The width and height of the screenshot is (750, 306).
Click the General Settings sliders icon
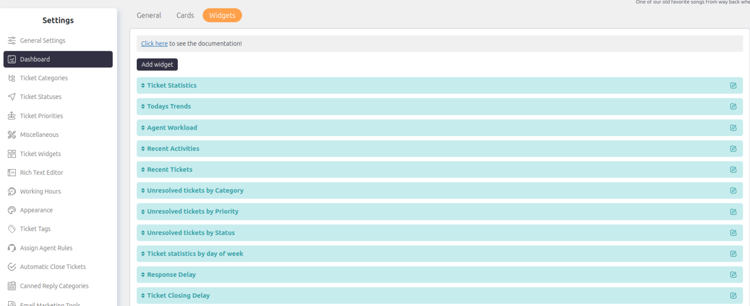coord(11,40)
